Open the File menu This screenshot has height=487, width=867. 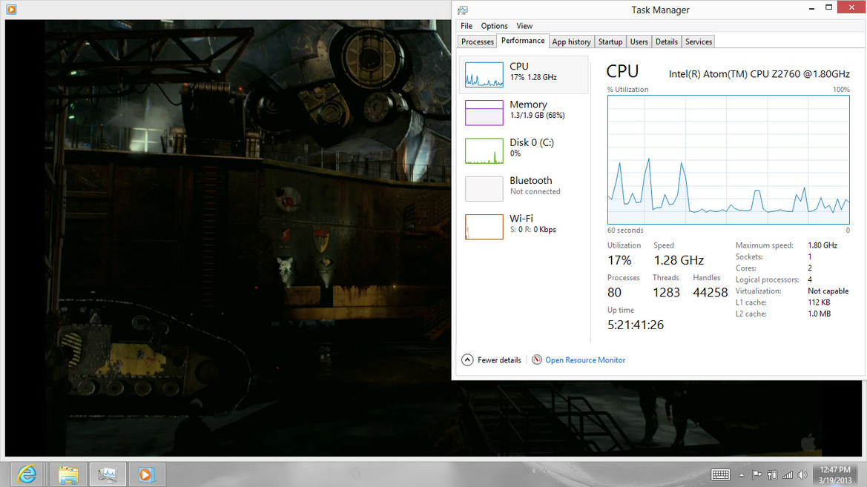pyautogui.click(x=467, y=26)
